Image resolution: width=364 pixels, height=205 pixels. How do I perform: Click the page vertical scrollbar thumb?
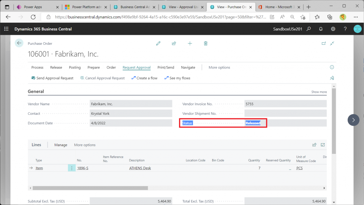tap(334, 121)
